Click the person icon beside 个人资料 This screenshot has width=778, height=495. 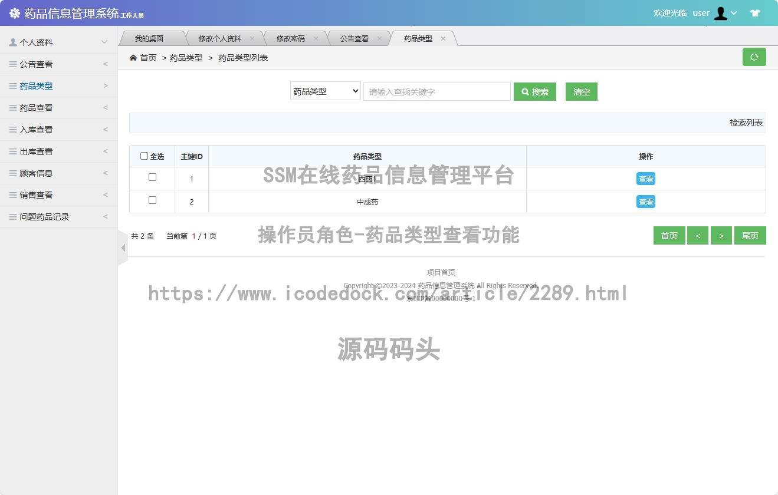pyautogui.click(x=13, y=42)
